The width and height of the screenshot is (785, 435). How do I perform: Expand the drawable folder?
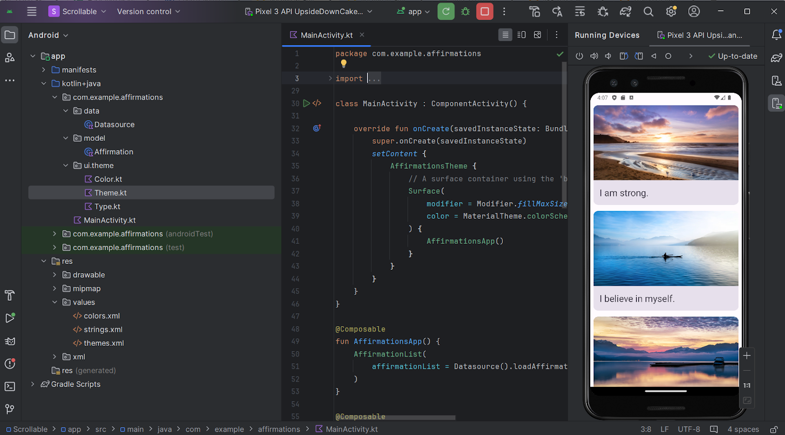click(54, 275)
